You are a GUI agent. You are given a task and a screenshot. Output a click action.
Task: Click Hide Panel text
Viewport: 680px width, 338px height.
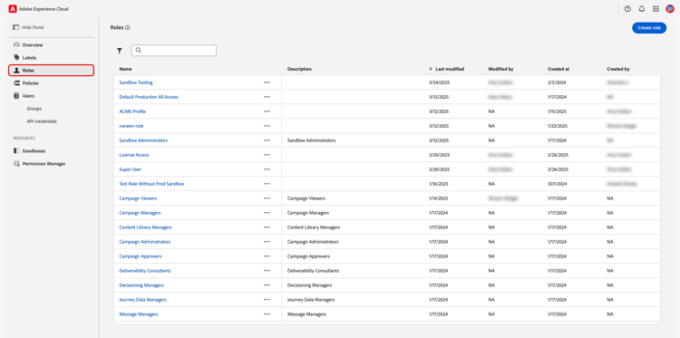33,27
